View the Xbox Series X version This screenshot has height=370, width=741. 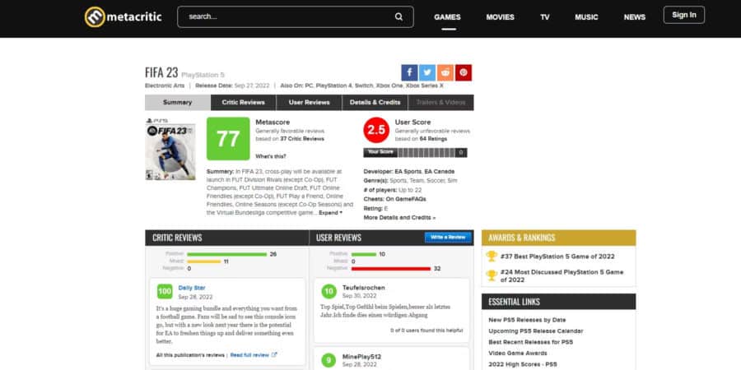pyautogui.click(x=425, y=86)
